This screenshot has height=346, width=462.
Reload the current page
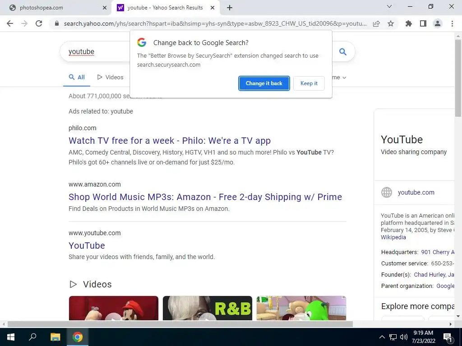pos(39,23)
